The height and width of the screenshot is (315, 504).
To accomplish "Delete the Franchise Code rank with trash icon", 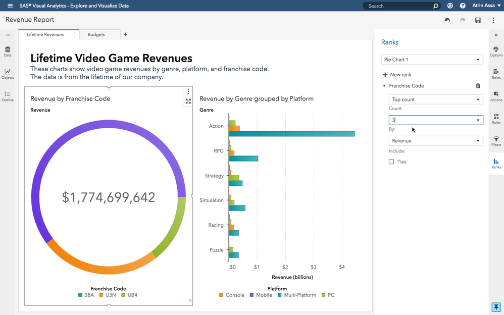I will [x=478, y=86].
